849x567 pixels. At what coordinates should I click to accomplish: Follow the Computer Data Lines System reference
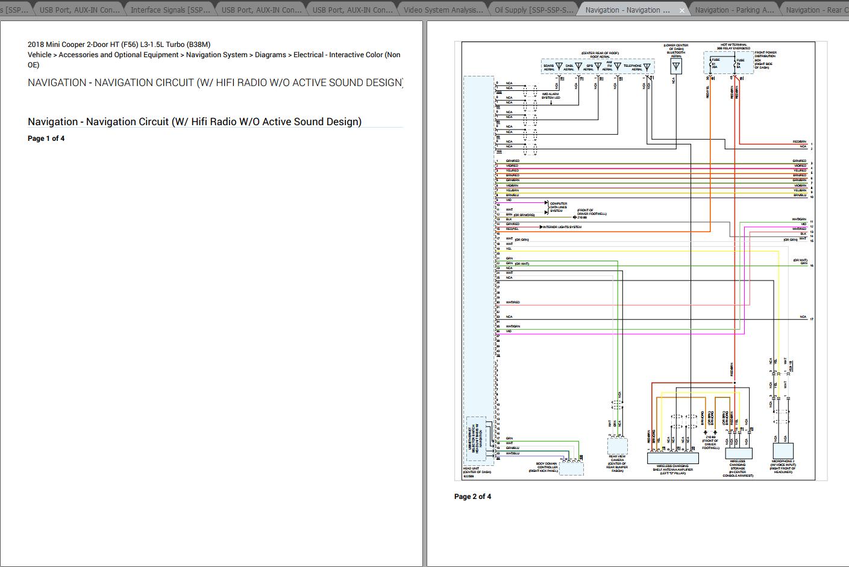[557, 207]
